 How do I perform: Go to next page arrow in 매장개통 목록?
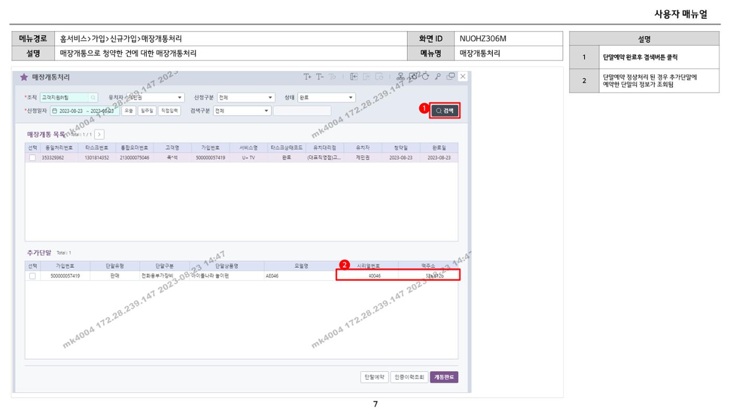click(x=100, y=135)
